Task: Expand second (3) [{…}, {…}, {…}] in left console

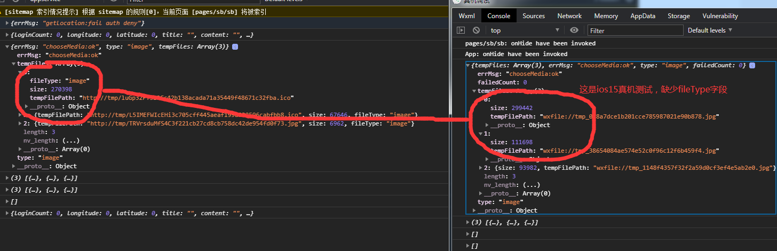Action: click(x=7, y=190)
